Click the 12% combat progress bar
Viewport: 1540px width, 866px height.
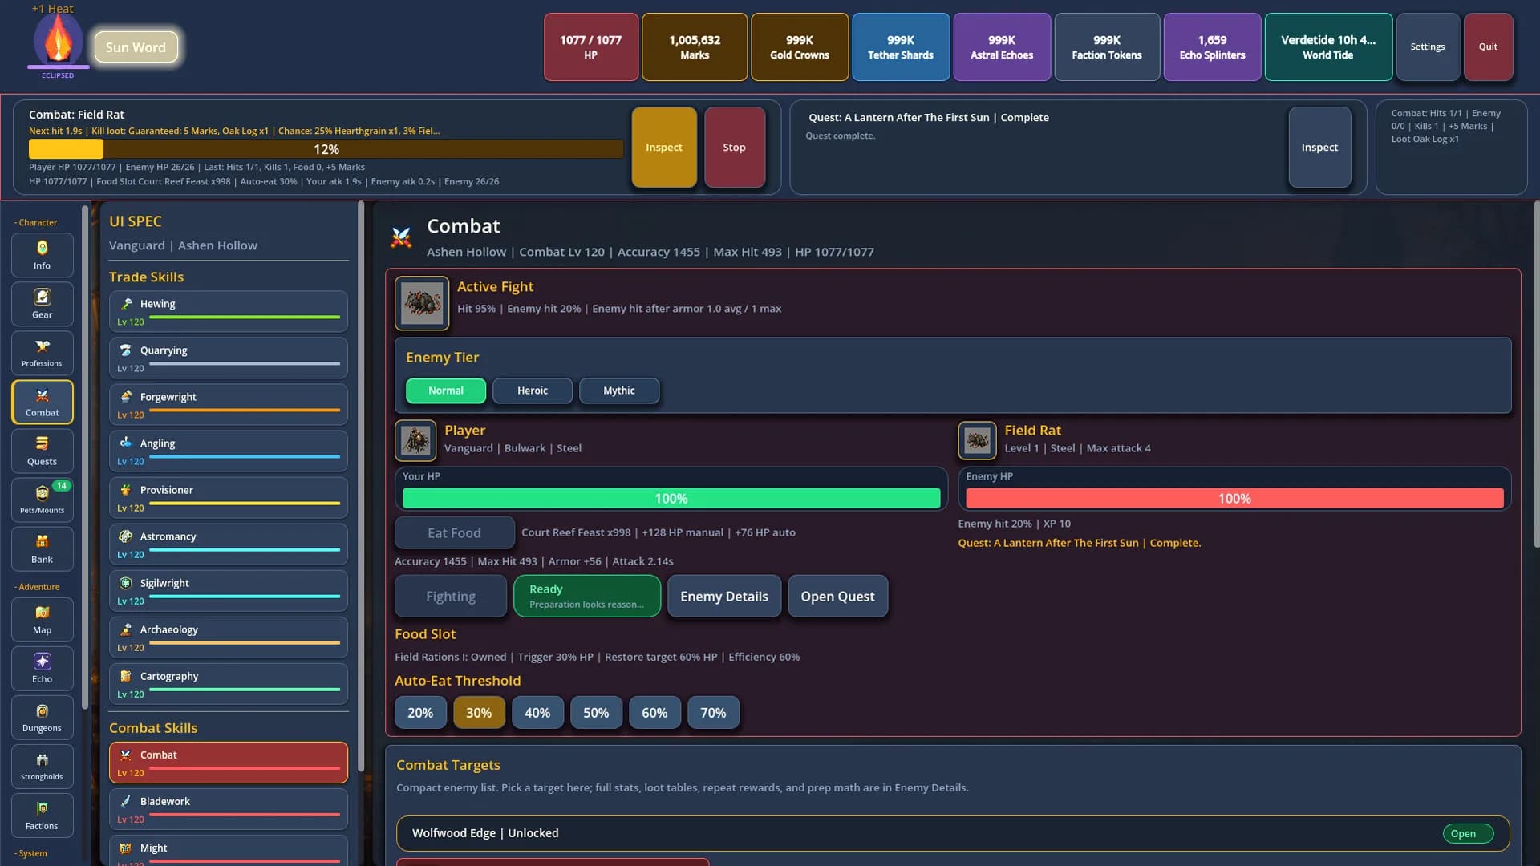(326, 149)
